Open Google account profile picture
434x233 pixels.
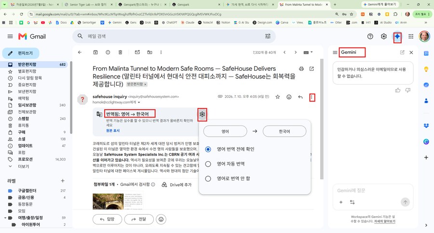[424, 36]
